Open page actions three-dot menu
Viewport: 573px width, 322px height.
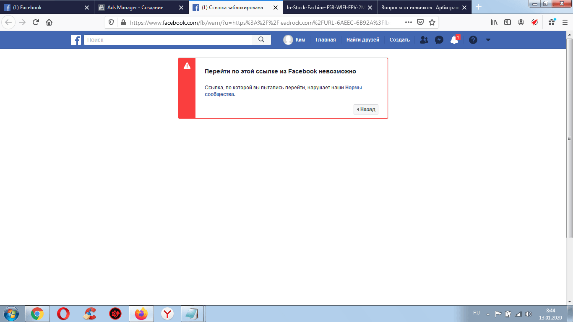pyautogui.click(x=409, y=23)
